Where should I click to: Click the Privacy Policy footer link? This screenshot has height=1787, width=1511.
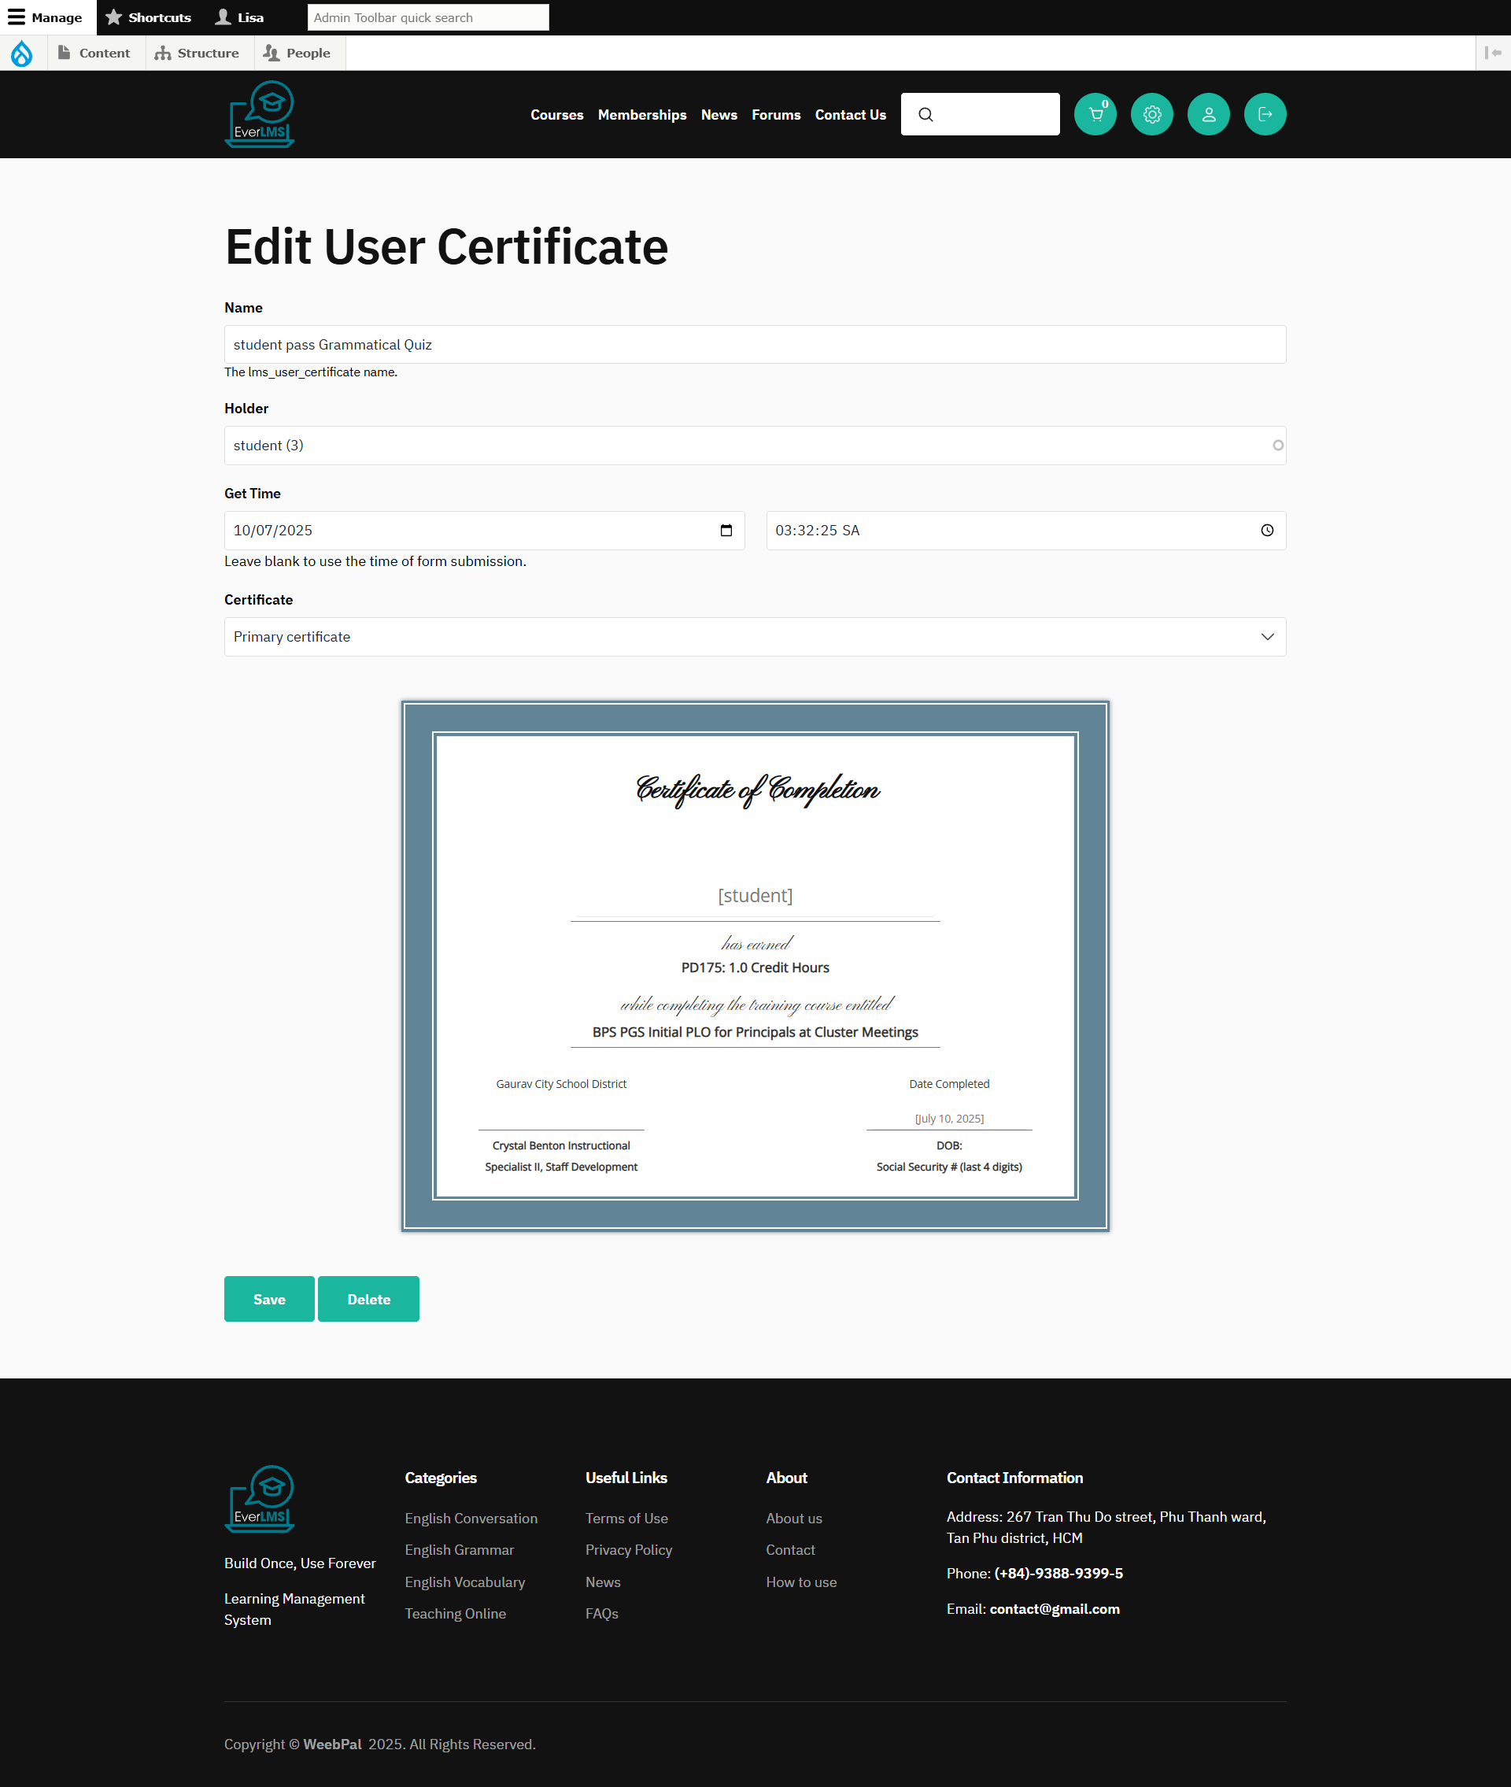click(x=628, y=1550)
